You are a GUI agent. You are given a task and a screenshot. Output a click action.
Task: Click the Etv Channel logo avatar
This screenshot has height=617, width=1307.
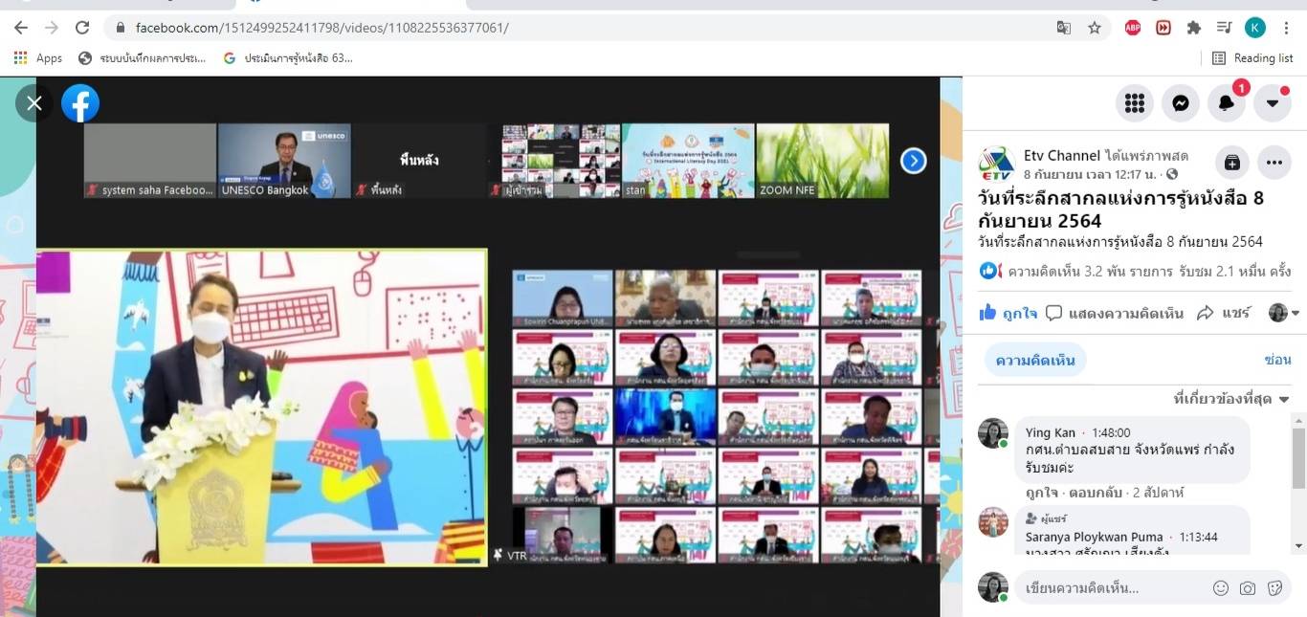point(996,163)
